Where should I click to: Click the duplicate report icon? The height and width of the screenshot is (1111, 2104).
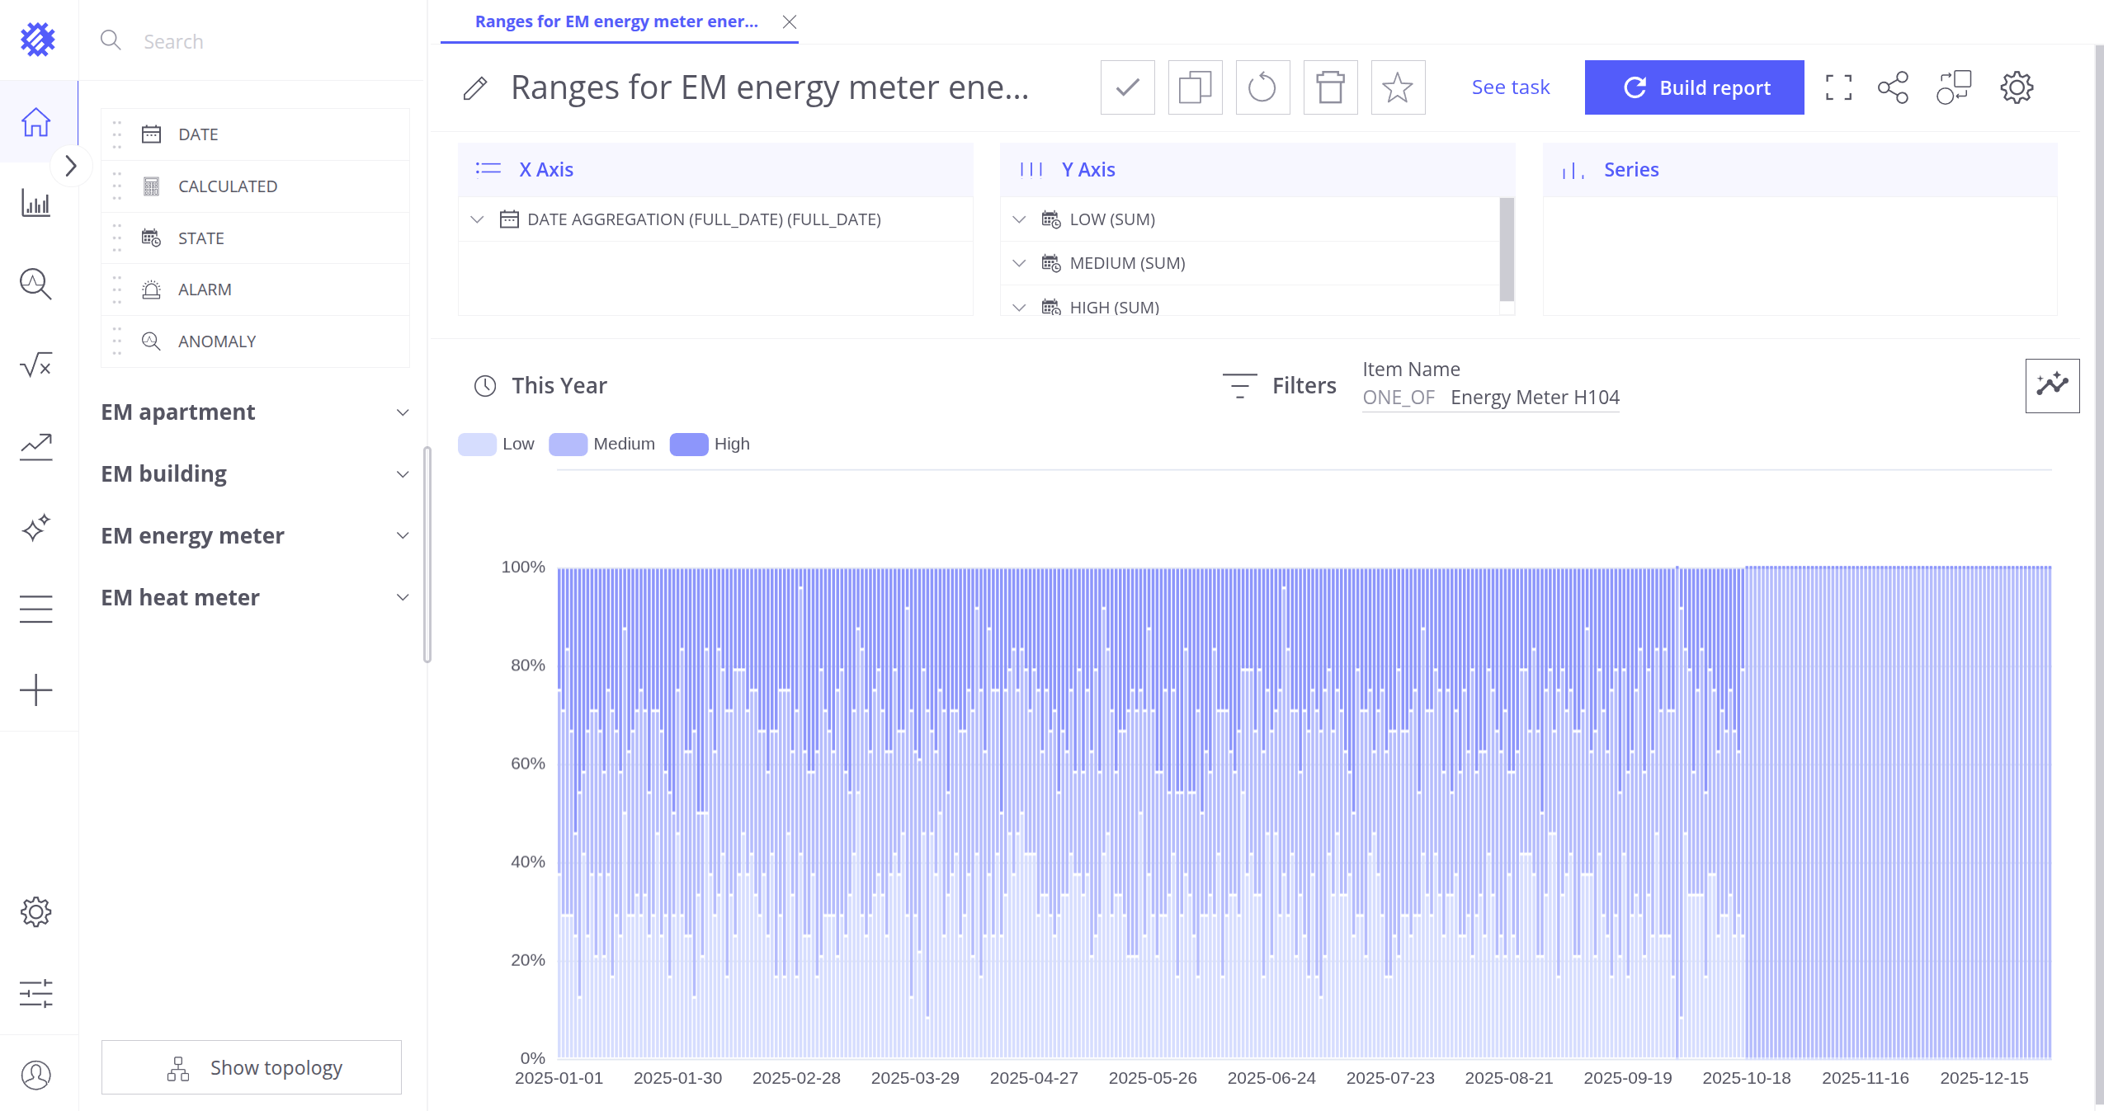point(1194,87)
